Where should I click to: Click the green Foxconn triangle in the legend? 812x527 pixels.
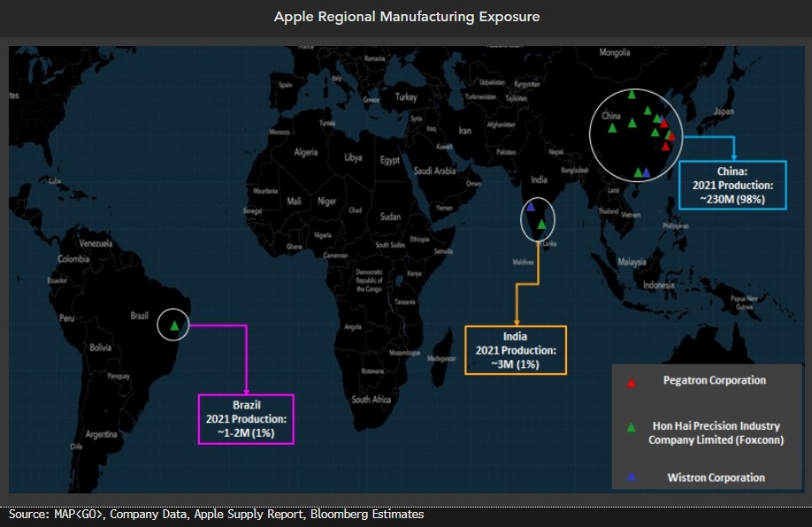click(x=631, y=425)
